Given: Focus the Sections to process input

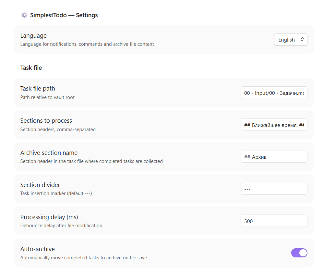Looking at the screenshot, I should coord(274,125).
